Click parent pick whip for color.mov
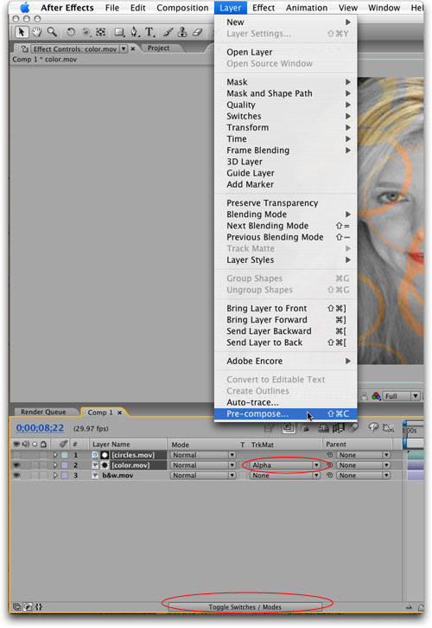The image size is (432, 628). 329,465
